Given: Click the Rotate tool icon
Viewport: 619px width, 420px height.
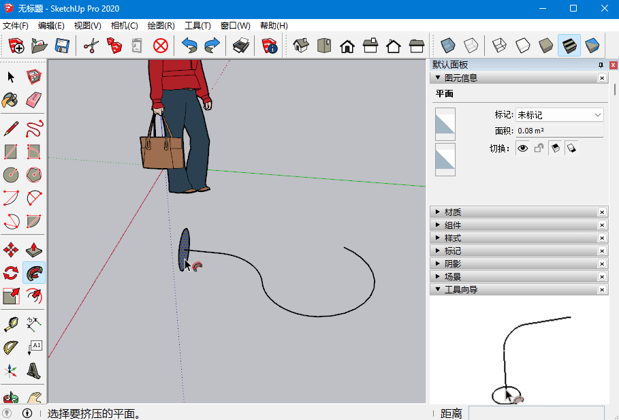Looking at the screenshot, I should [11, 273].
